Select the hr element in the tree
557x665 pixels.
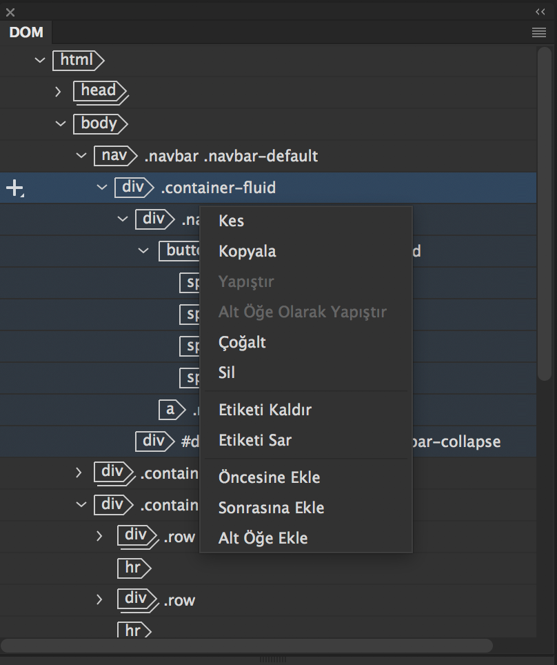(134, 568)
